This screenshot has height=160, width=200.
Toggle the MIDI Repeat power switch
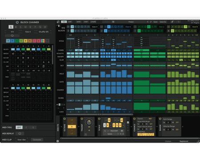(x=20, y=133)
